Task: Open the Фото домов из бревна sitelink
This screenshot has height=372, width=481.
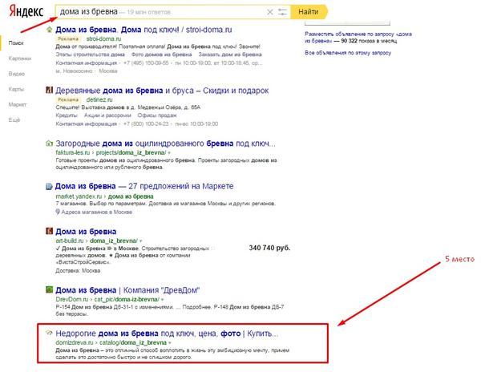Action: point(161,55)
